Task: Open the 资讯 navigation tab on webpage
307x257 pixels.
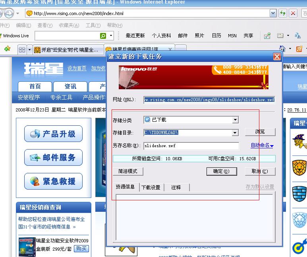Action: pyautogui.click(x=70, y=86)
